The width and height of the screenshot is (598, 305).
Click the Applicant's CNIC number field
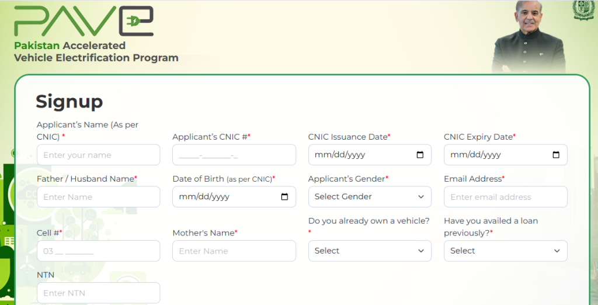[234, 155]
